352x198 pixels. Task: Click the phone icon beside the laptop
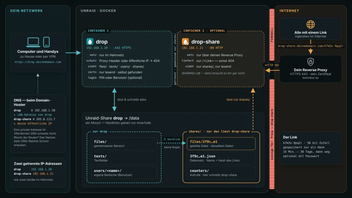[46, 42]
